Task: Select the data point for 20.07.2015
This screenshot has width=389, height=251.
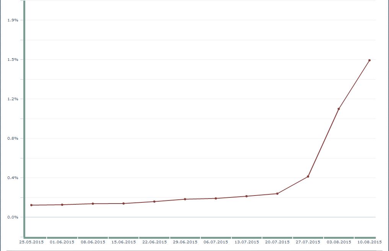Action: (277, 194)
